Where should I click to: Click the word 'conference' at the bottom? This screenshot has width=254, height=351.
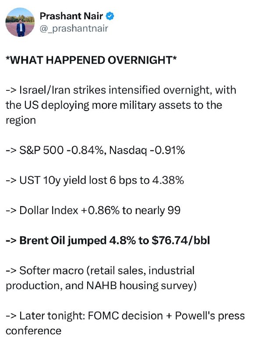pyautogui.click(x=34, y=331)
